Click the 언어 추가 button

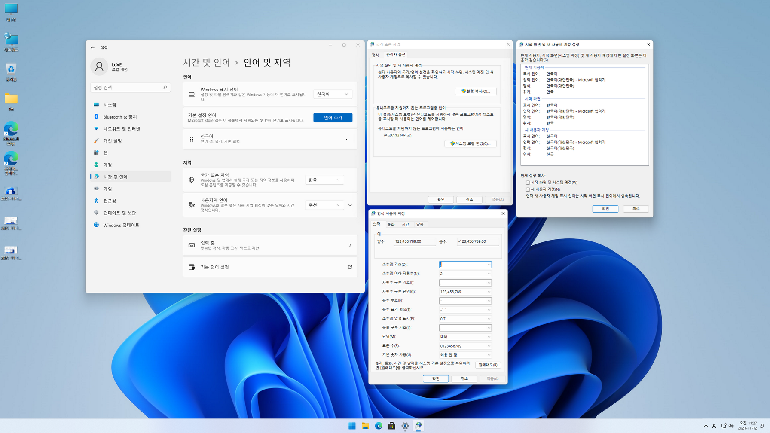pos(333,118)
